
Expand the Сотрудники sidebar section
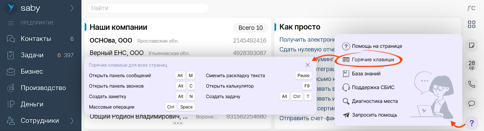click(72, 121)
